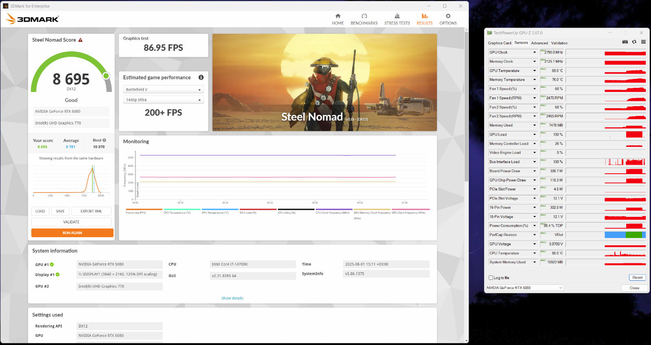Screen dimensions: 651x345
Task: Take a GPU-Z screenshot with the camera icon
Action: point(625,42)
